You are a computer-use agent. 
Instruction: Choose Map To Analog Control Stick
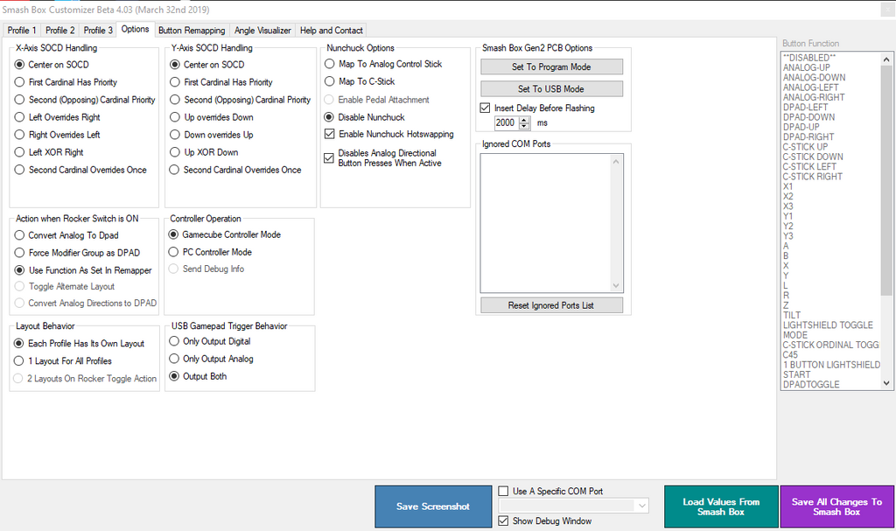[x=330, y=64]
